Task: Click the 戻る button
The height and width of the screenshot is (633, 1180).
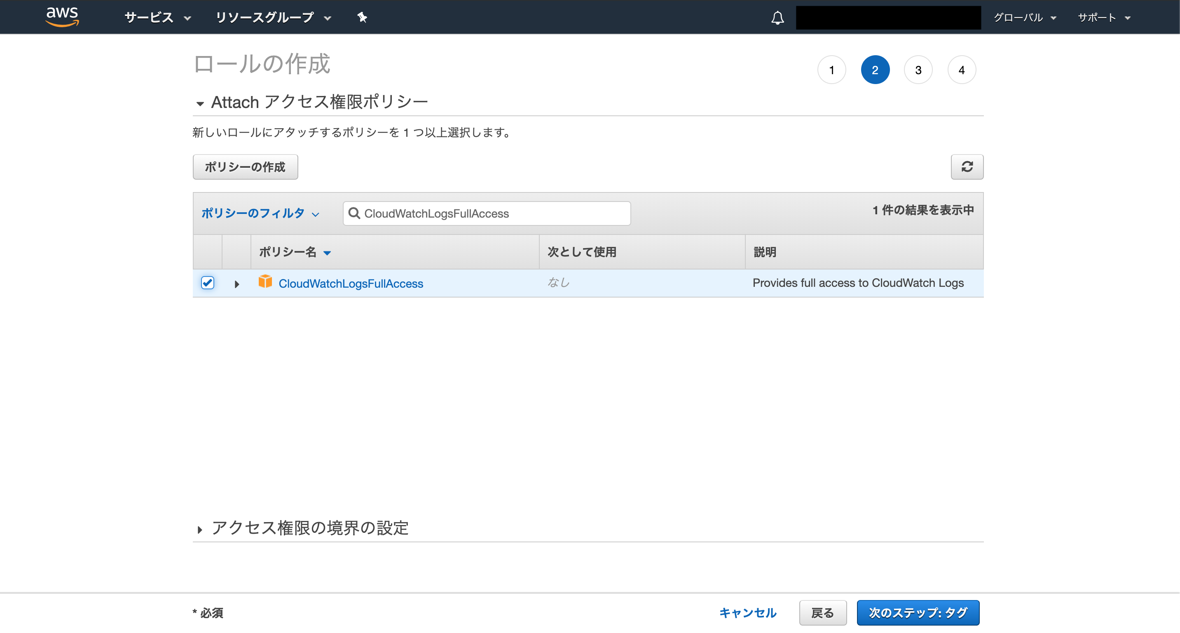Action: pyautogui.click(x=822, y=612)
